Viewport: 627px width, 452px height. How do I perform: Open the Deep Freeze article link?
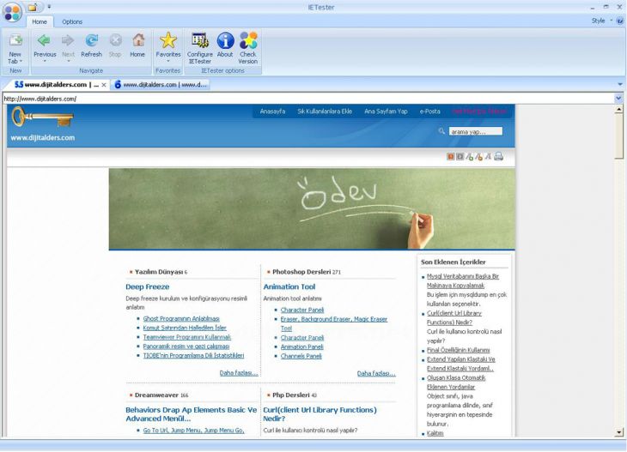[x=148, y=286]
